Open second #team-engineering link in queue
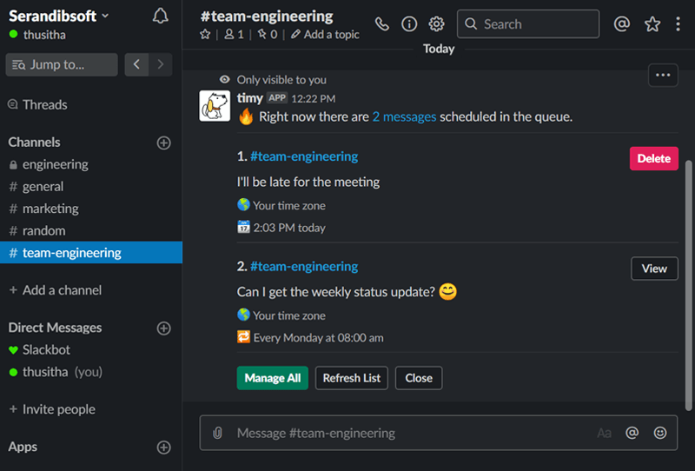 coord(304,267)
